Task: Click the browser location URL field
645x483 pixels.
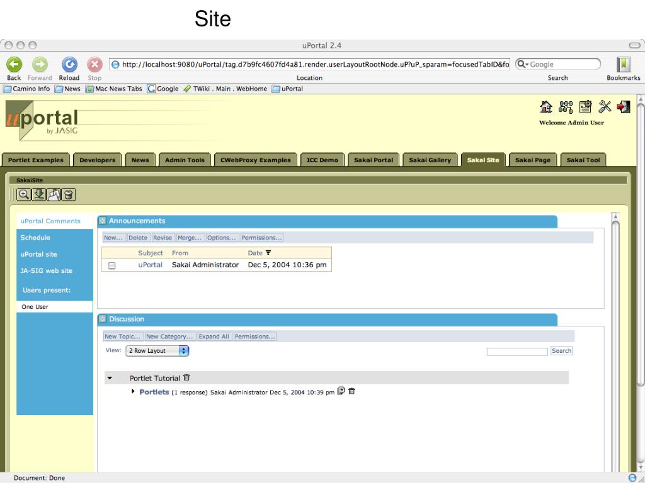Action: (x=309, y=65)
